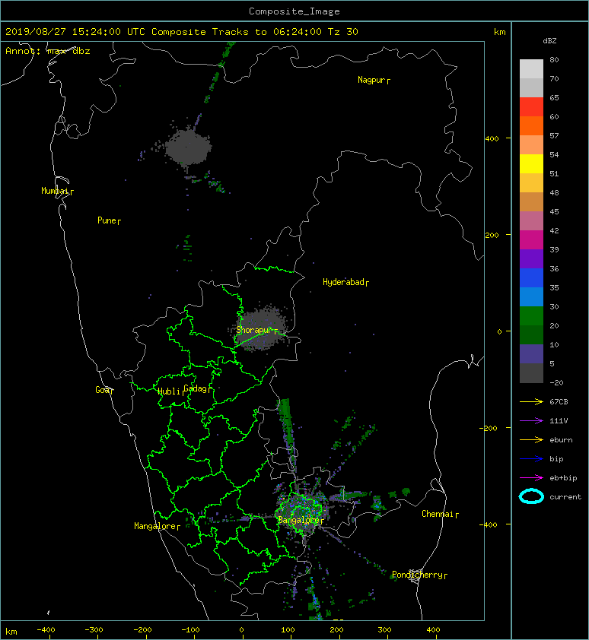Click the Goa label on the coast
589x640 pixels.
click(102, 390)
